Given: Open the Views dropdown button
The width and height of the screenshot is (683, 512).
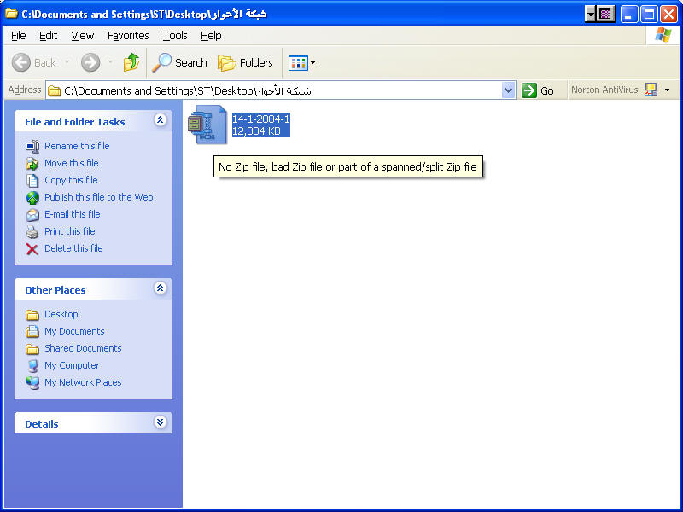Looking at the screenshot, I should (x=302, y=62).
